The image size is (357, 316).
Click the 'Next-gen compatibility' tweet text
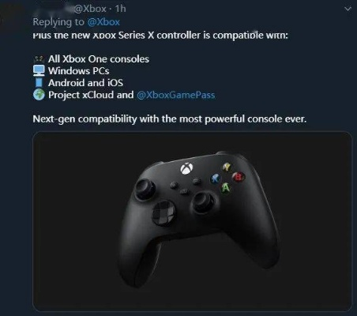[170, 119]
